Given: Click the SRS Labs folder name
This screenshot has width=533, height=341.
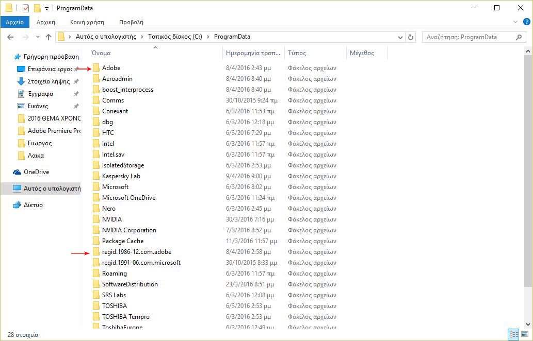Looking at the screenshot, I should click(114, 295).
